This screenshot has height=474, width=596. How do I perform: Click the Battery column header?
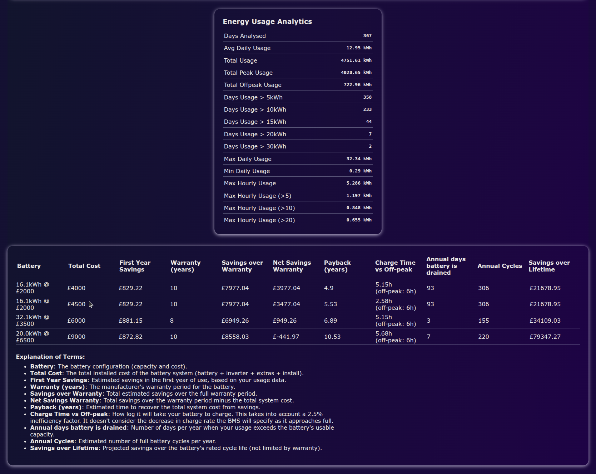coord(29,266)
